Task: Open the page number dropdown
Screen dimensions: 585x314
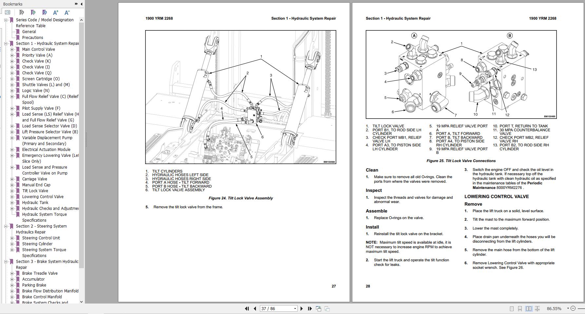Action: click(295, 308)
